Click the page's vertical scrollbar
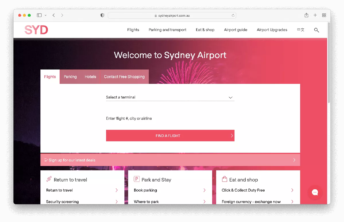Viewport: 344px width, 222px height. (329, 63)
